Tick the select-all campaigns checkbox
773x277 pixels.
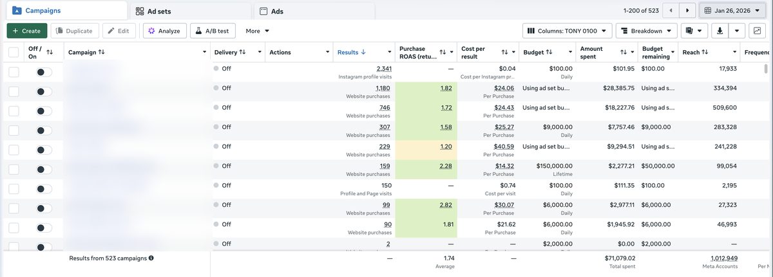click(x=14, y=52)
